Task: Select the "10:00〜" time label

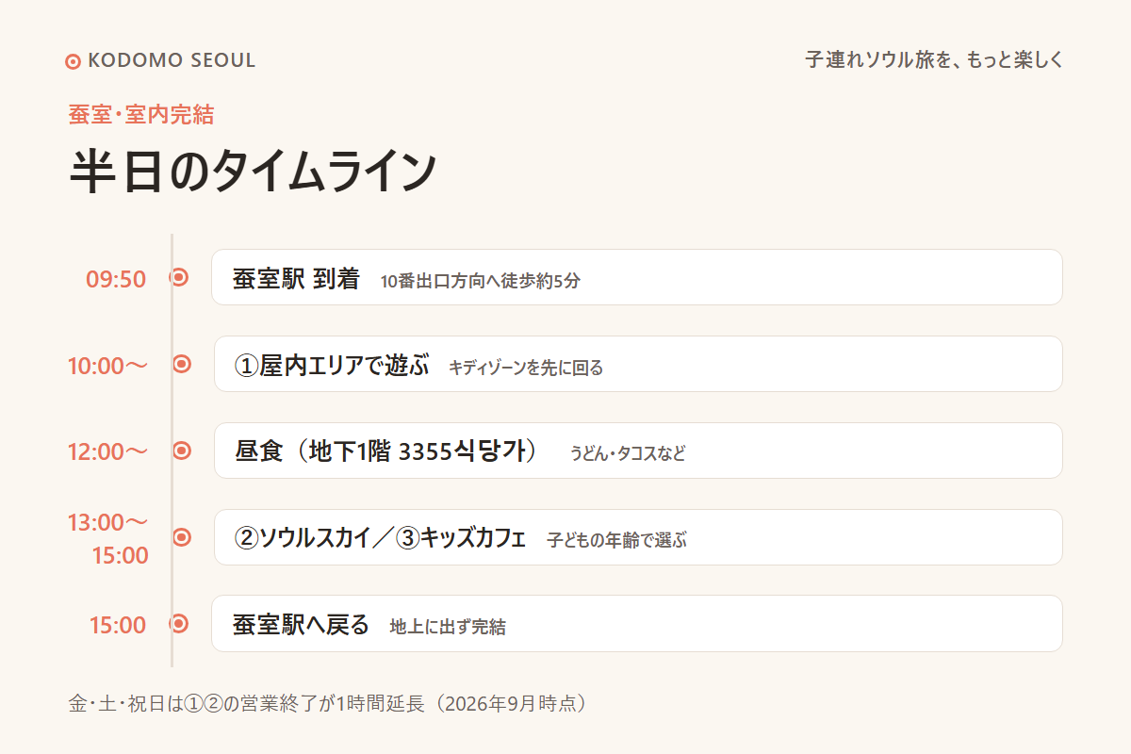Action: (108, 366)
